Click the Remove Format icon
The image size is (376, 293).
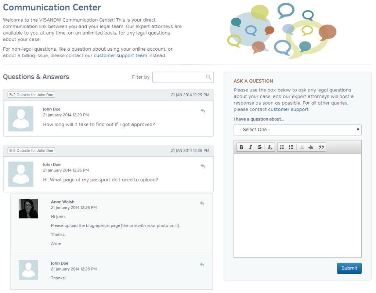(x=270, y=147)
